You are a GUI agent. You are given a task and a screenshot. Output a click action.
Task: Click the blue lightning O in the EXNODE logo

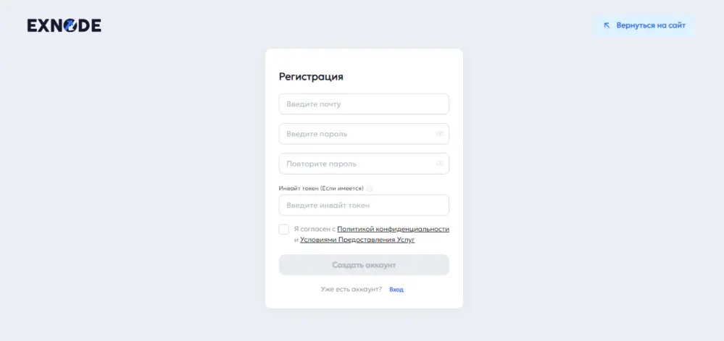70,26
